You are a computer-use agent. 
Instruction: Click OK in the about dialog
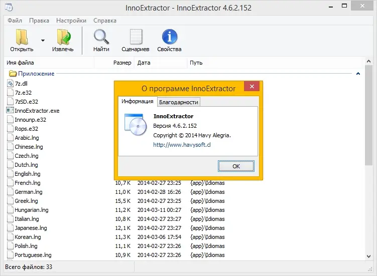pyautogui.click(x=236, y=166)
